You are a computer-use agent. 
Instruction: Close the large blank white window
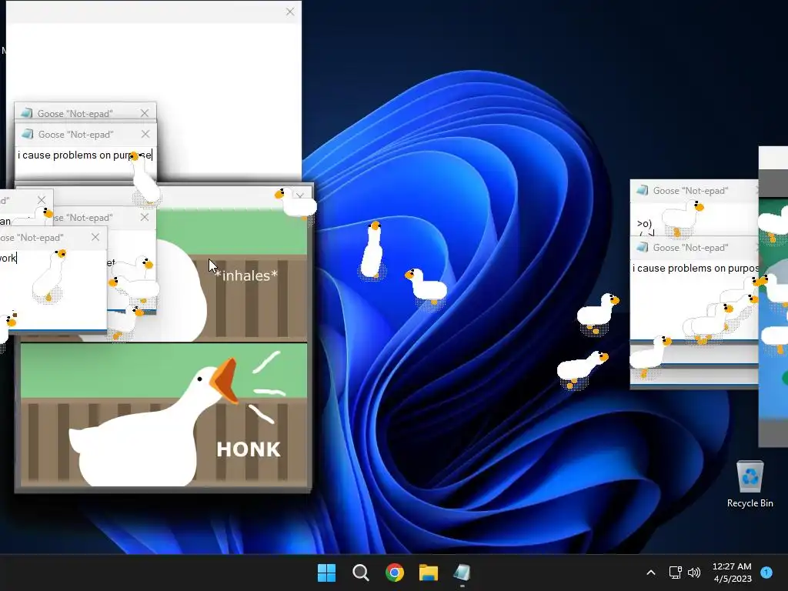tap(290, 12)
